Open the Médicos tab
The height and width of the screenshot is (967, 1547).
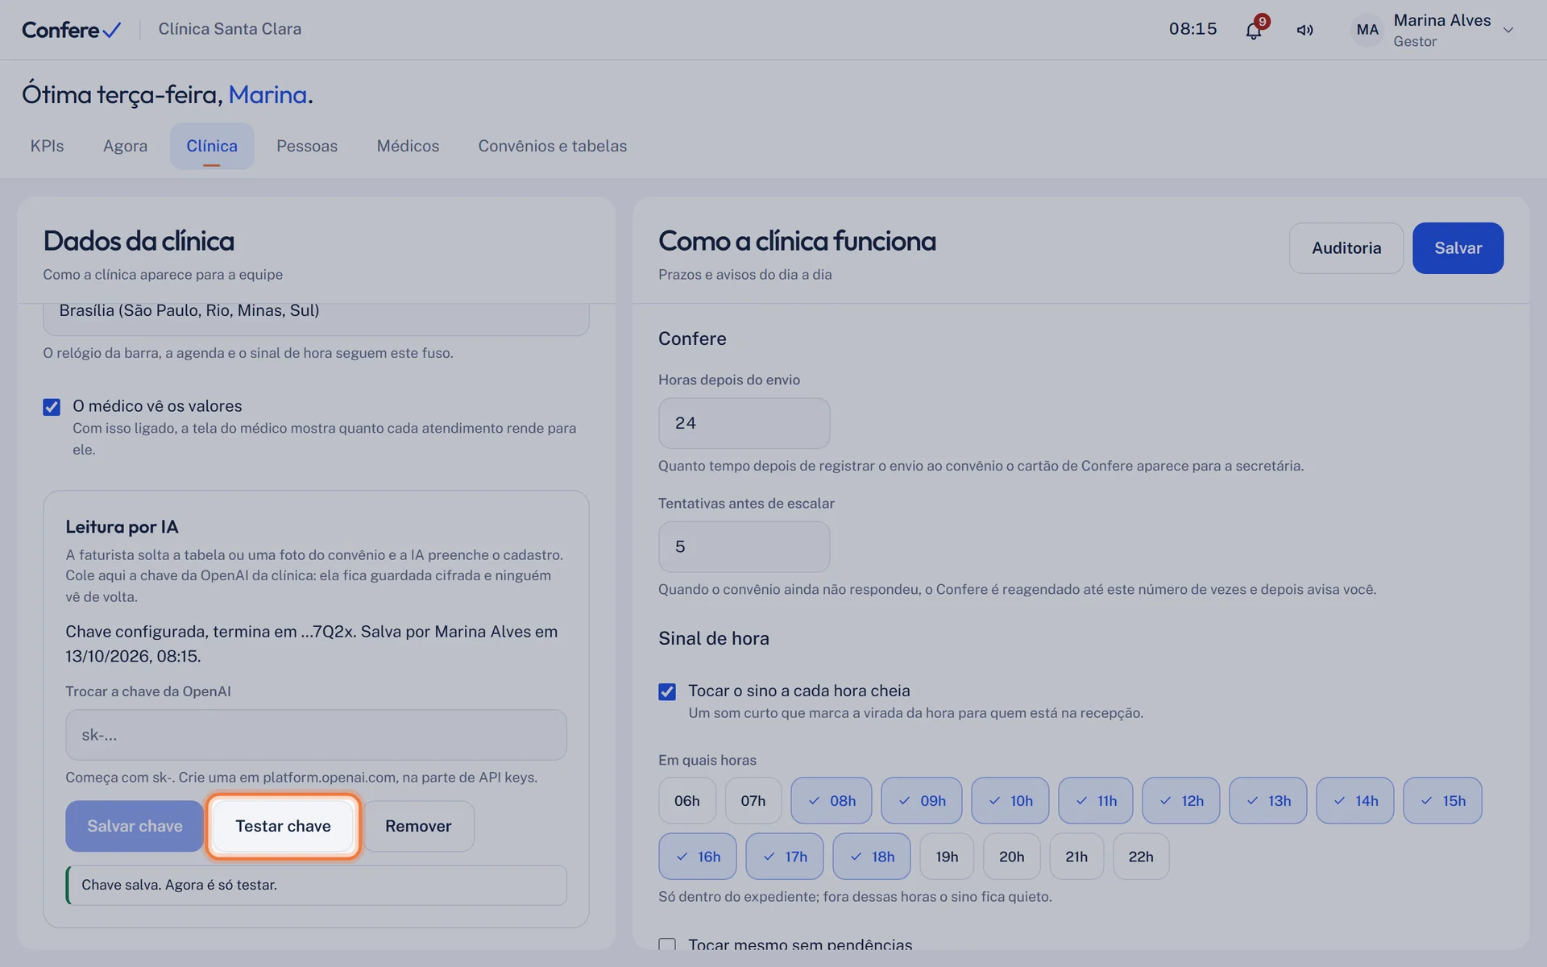point(408,146)
